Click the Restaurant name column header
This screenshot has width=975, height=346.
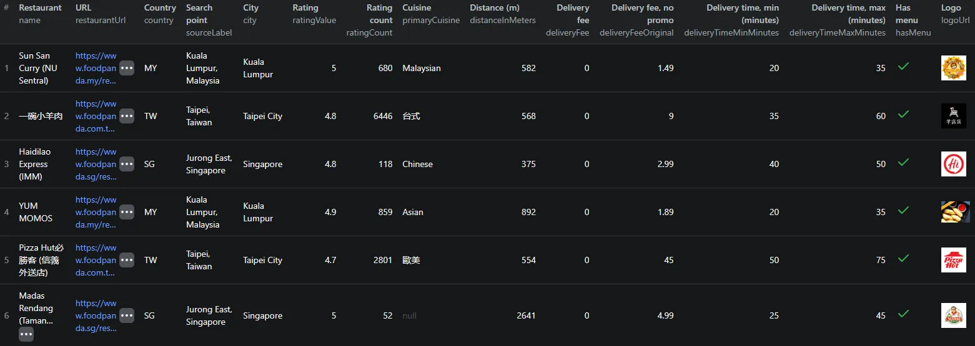point(41,14)
